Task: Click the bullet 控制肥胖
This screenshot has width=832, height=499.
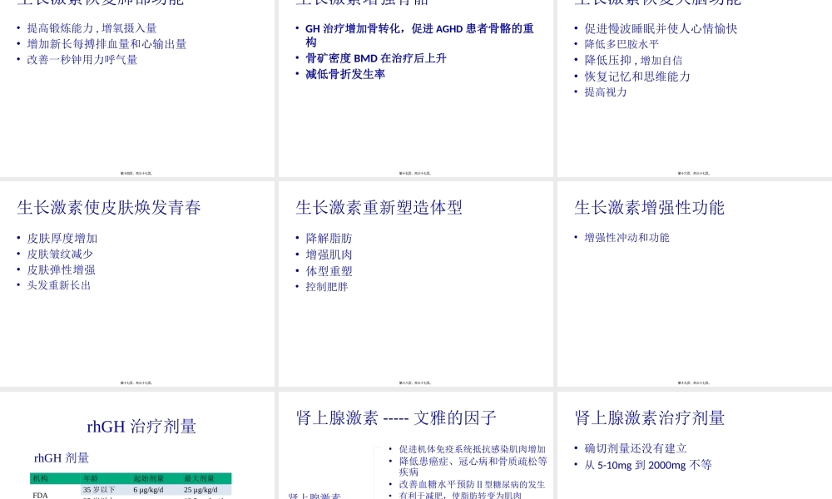Action: point(326,286)
